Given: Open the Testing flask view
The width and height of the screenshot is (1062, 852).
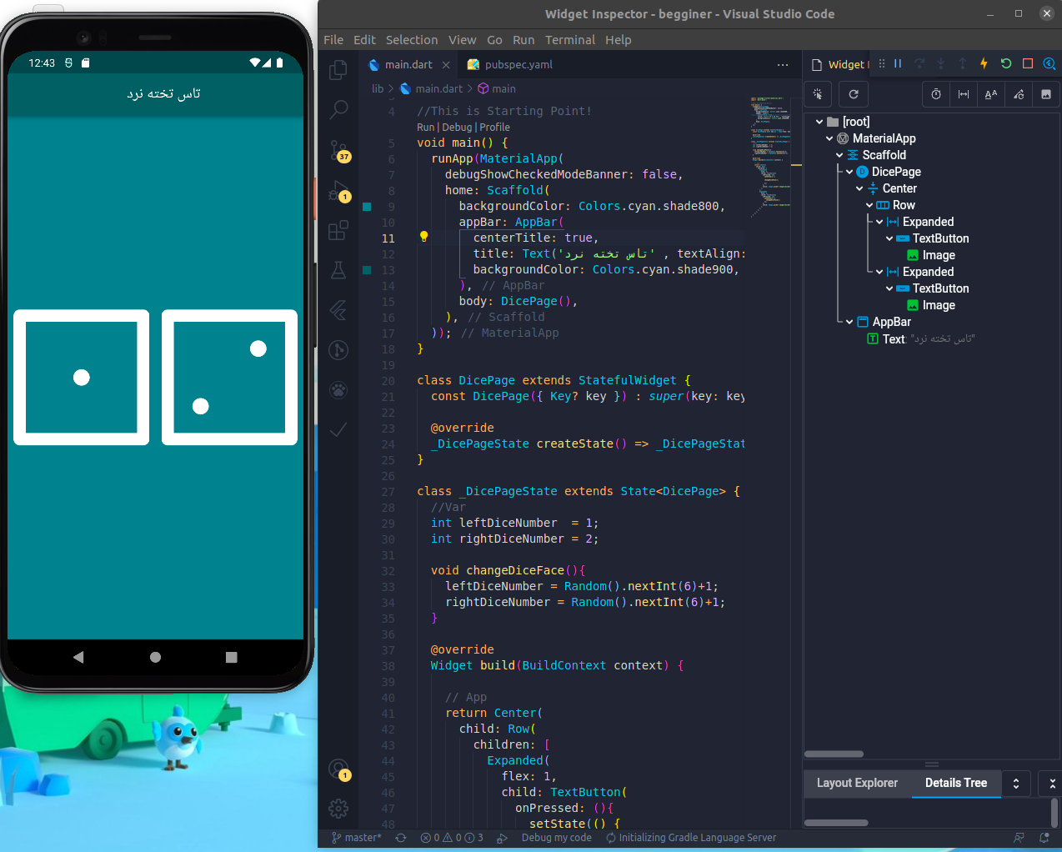Looking at the screenshot, I should [338, 270].
